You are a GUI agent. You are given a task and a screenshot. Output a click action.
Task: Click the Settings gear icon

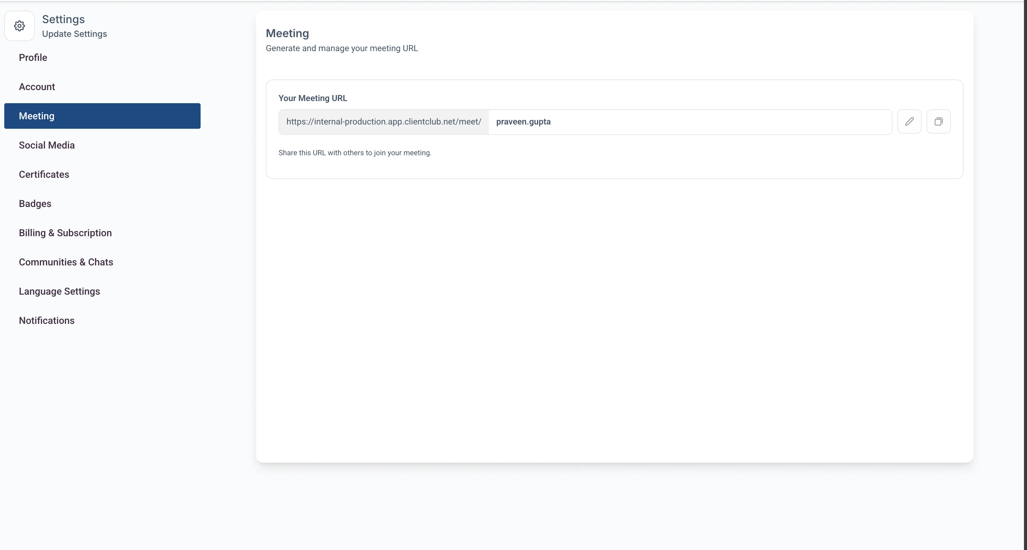click(x=19, y=26)
